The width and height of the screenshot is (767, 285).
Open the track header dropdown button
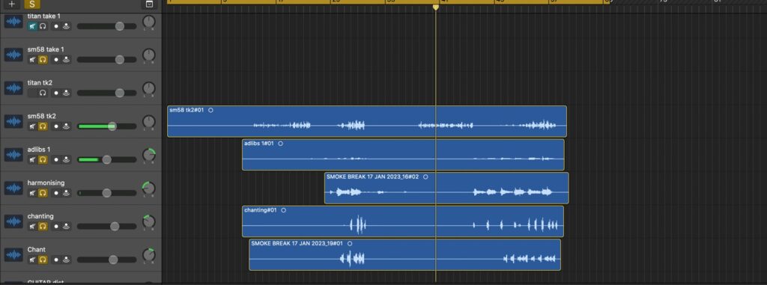[149, 4]
